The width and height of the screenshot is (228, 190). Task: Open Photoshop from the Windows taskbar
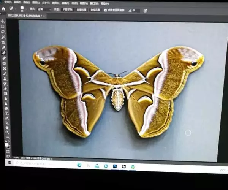tap(115, 166)
